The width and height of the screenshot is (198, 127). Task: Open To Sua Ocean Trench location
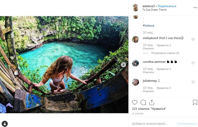154,10
